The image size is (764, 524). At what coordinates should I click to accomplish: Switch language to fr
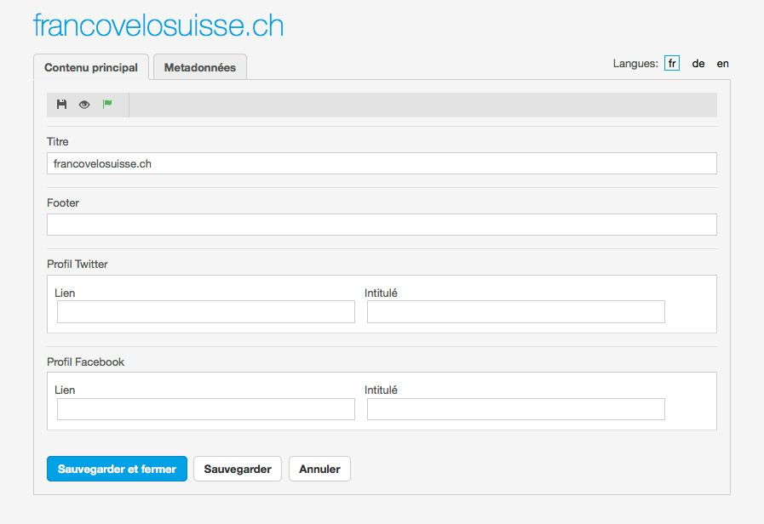[x=672, y=63]
